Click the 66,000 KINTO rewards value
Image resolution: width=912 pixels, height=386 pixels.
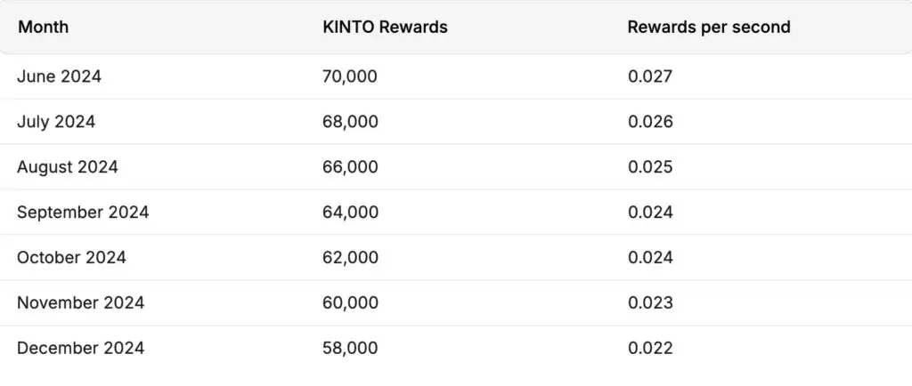[x=350, y=167]
